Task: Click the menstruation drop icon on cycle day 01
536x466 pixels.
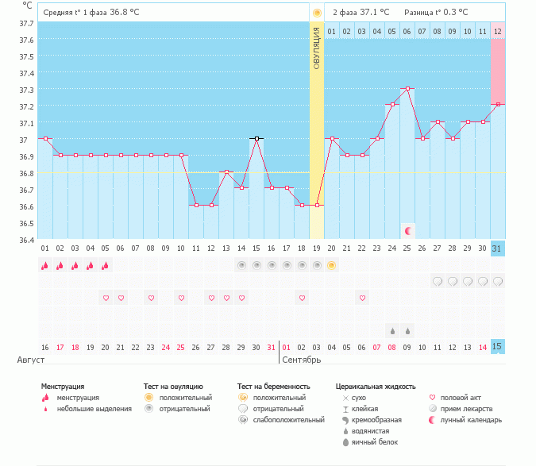Action: (x=45, y=265)
